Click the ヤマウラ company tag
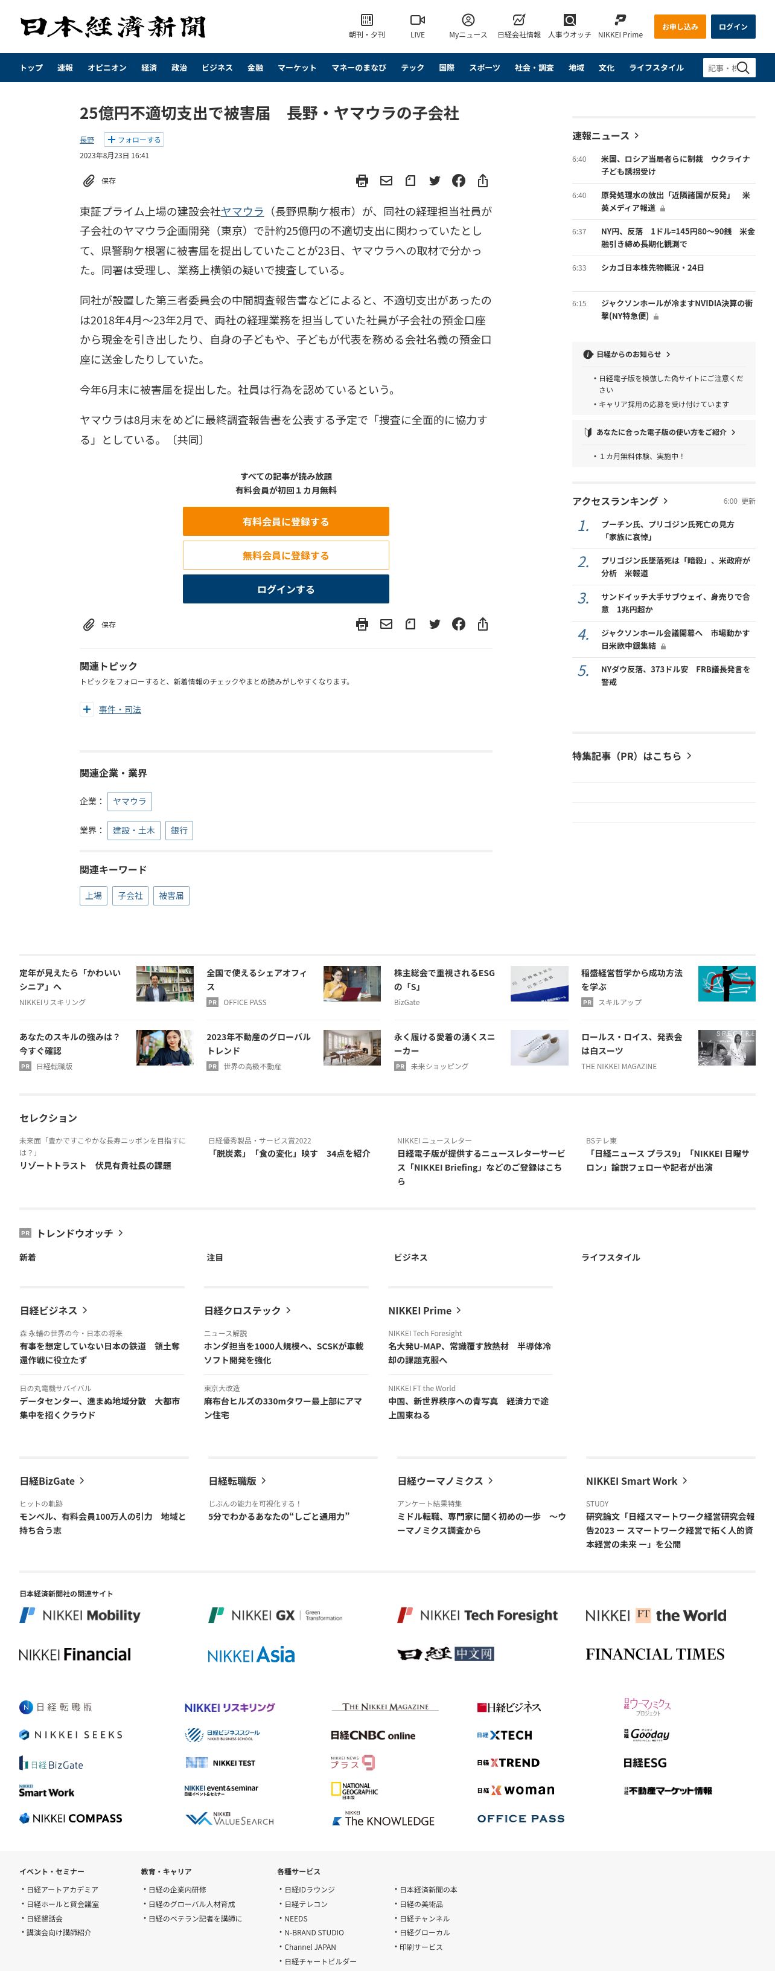Viewport: 775px width, 1971px height. coord(129,801)
